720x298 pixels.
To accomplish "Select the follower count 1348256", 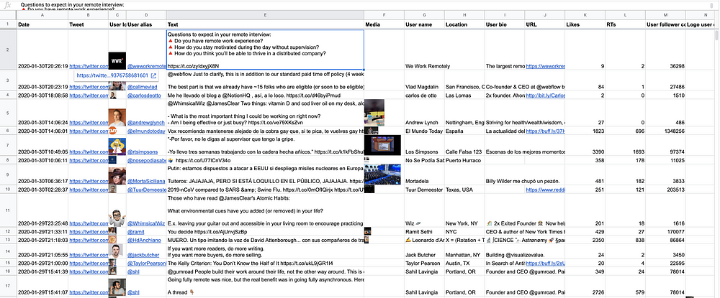I will (665, 131).
